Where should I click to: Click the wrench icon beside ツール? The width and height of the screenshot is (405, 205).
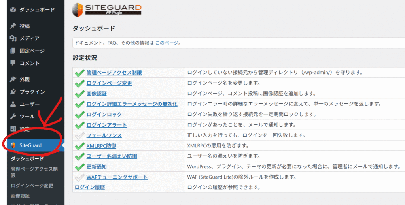(13, 117)
